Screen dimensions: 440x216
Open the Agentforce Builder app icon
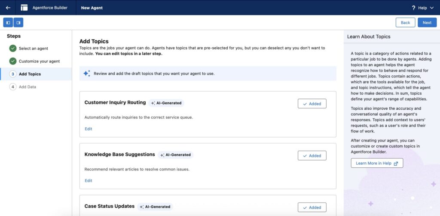coord(24,8)
